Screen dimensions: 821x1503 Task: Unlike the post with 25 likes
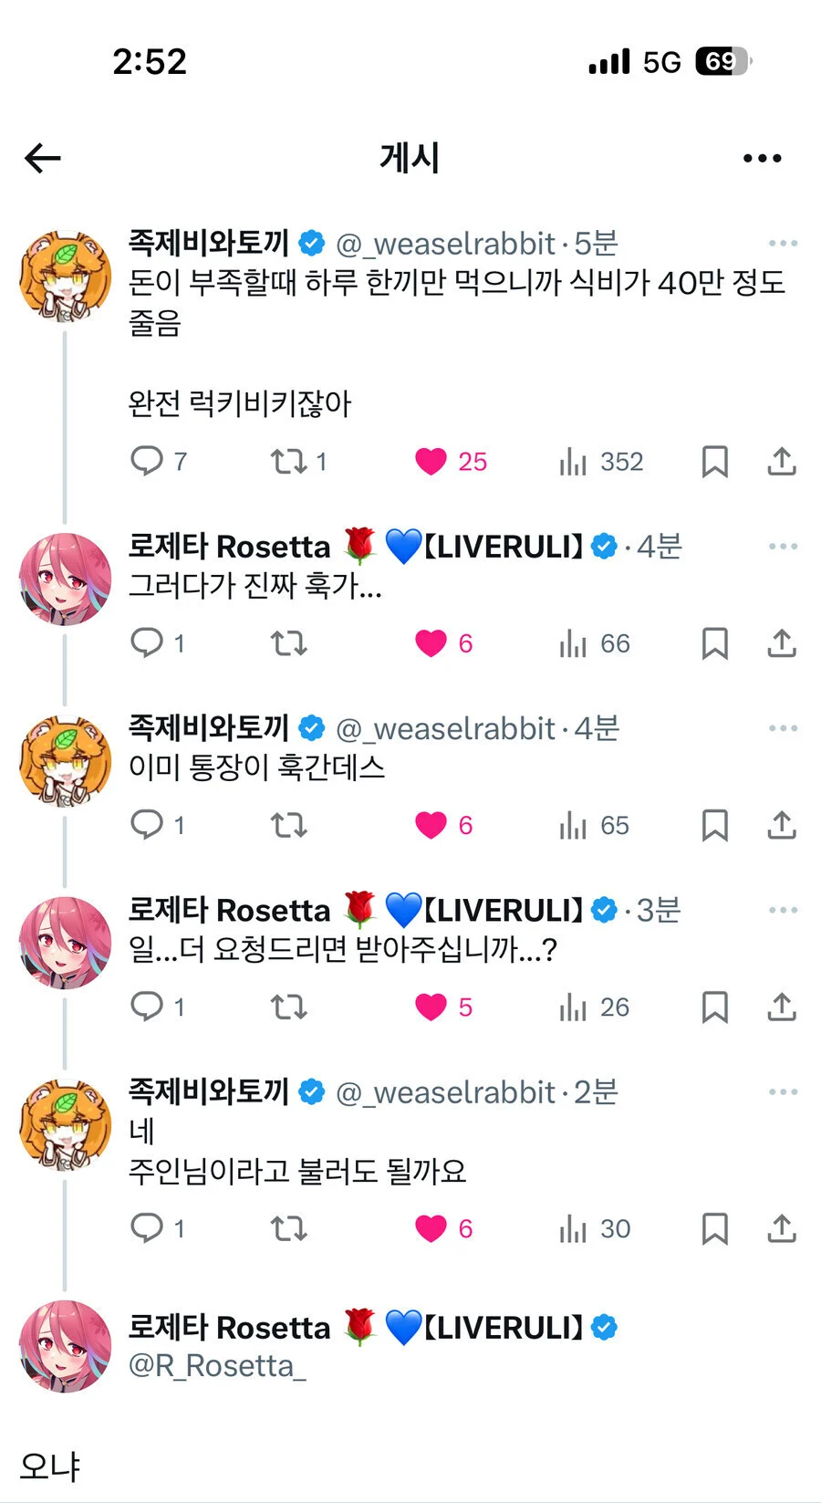(451, 461)
